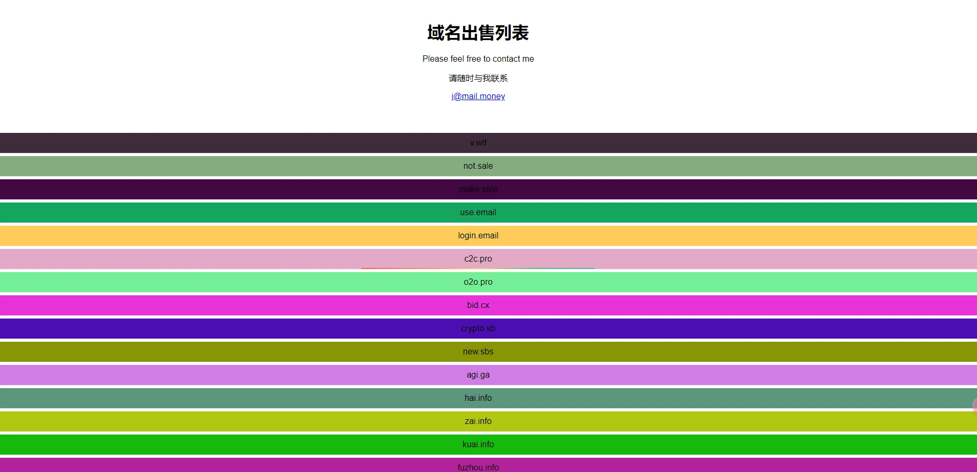The image size is (977, 472).
Task: Open the new.sbs domain row
Action: point(478,352)
